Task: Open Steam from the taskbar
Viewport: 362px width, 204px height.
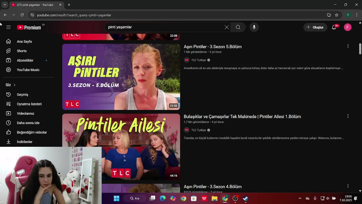Action: pyautogui.click(x=245, y=198)
